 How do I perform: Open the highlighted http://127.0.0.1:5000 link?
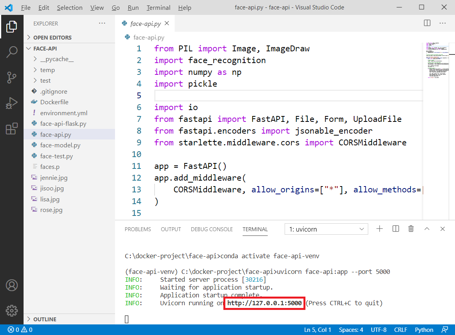[264, 303]
